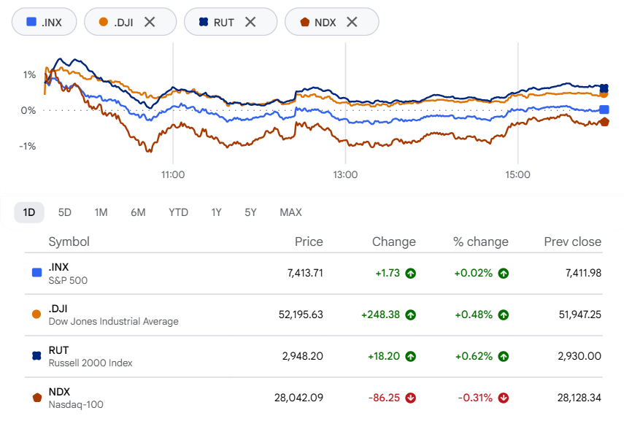This screenshot has height=421, width=624.
Task: Click the red down arrow beside -86.25
Action: tap(410, 398)
